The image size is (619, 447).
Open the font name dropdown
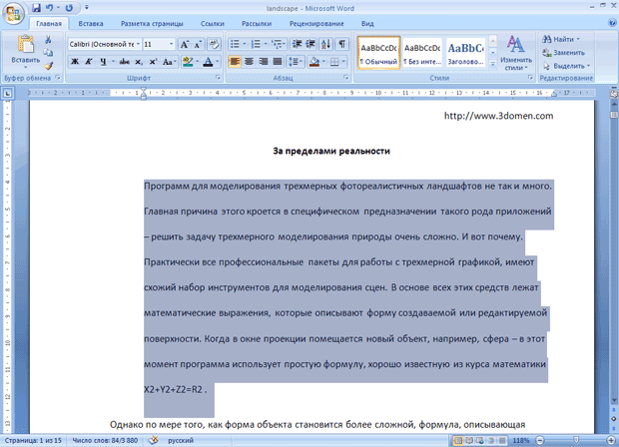tap(138, 44)
